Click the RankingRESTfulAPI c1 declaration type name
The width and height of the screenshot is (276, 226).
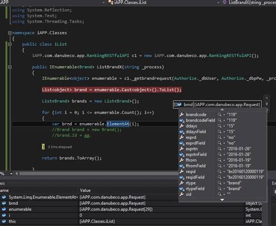(x=108, y=55)
